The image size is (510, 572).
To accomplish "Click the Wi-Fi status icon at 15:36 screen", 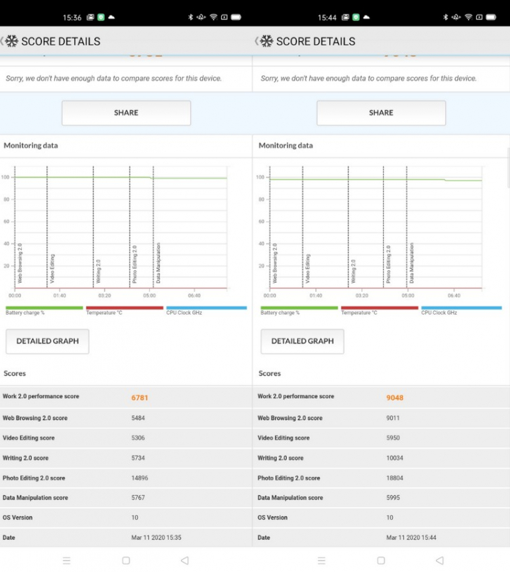I will [x=213, y=17].
